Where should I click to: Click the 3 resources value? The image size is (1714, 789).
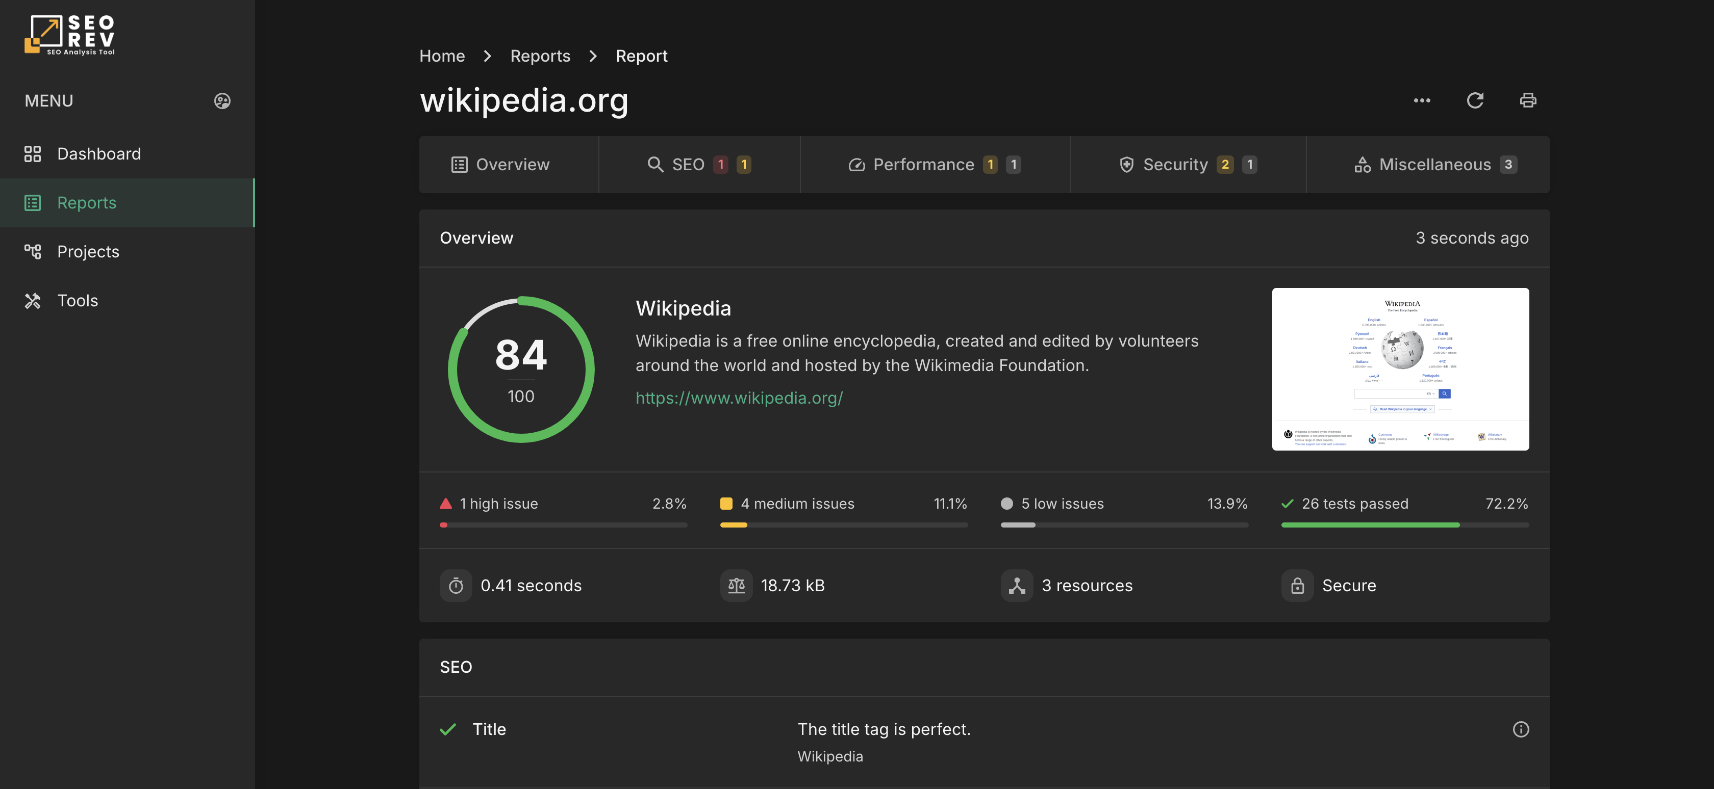coord(1087,586)
